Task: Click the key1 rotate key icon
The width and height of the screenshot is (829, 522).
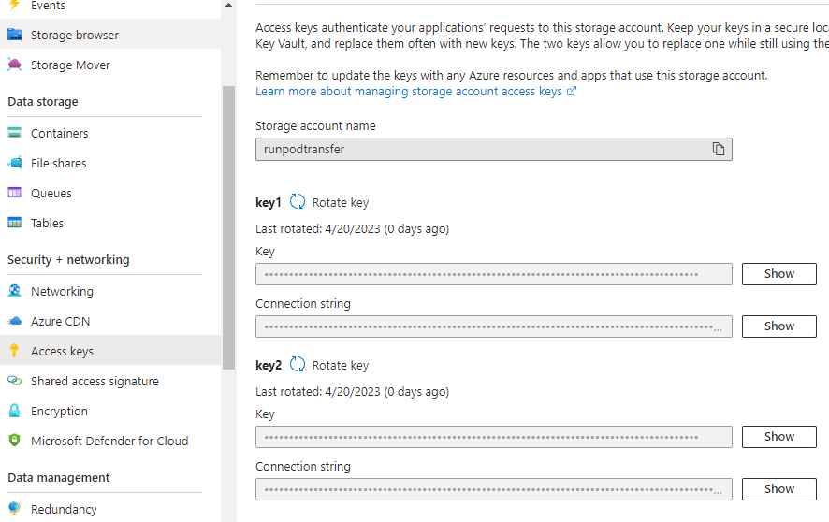Action: (298, 202)
